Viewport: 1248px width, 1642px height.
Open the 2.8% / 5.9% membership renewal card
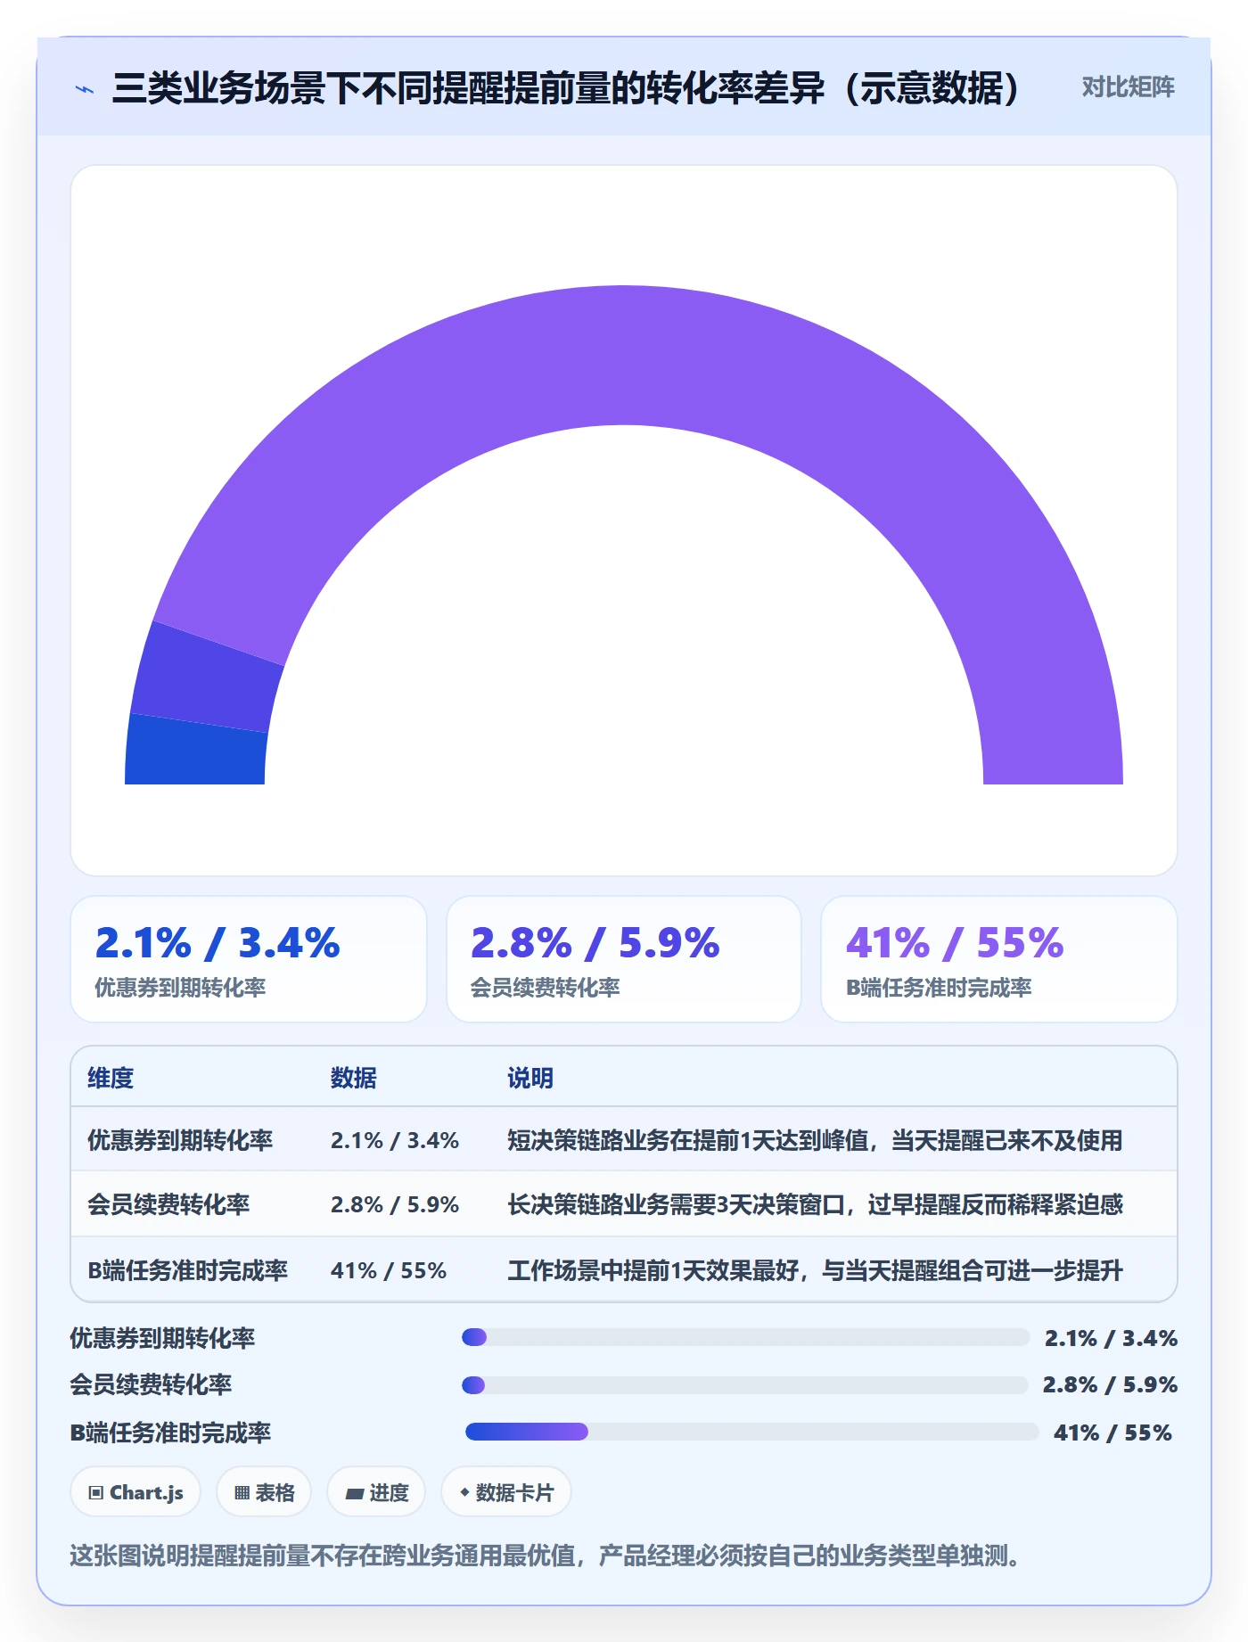click(x=624, y=959)
